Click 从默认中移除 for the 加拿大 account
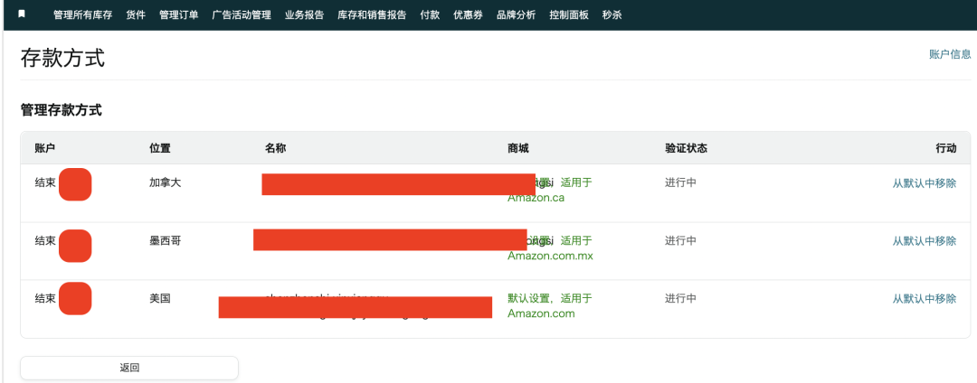 924,183
